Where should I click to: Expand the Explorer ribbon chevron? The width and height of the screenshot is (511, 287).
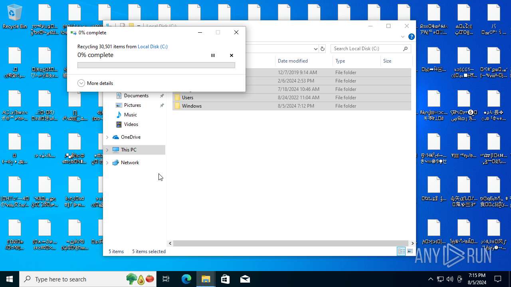pos(402,37)
